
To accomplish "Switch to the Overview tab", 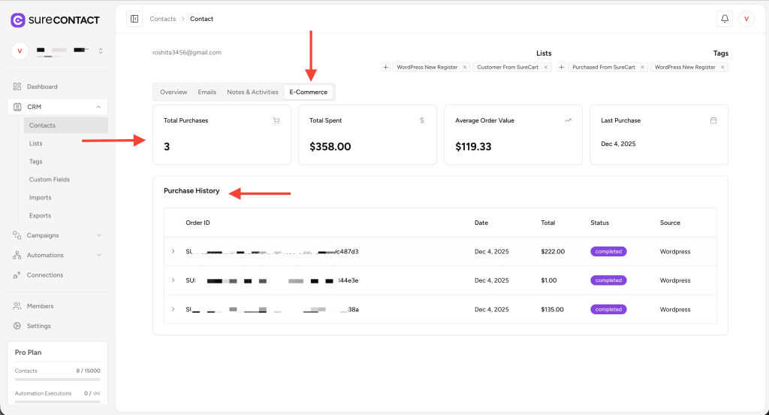I will point(173,92).
